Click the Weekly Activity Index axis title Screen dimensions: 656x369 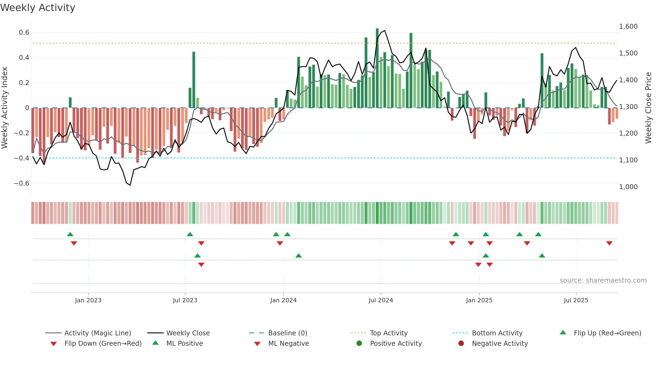point(4,108)
